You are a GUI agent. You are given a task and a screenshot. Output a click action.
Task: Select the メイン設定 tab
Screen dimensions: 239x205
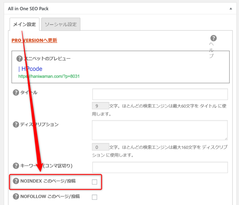[24, 25]
